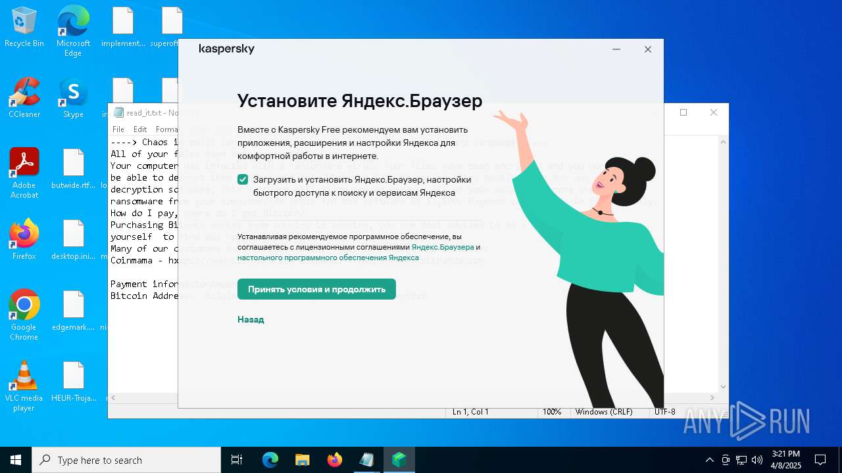Switch to Kaspersky installer in taskbar
The height and width of the screenshot is (473, 842).
[x=399, y=460]
